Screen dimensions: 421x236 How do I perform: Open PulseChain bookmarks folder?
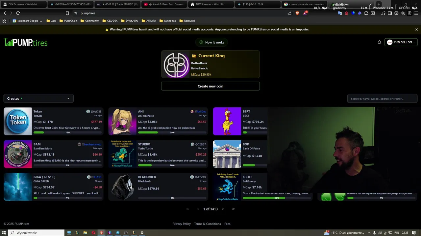pos(68,21)
